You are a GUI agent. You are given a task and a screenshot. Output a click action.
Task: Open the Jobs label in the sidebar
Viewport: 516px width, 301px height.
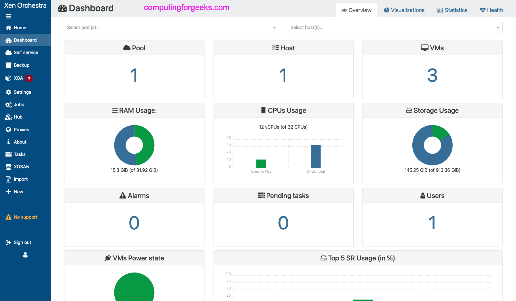(x=19, y=105)
